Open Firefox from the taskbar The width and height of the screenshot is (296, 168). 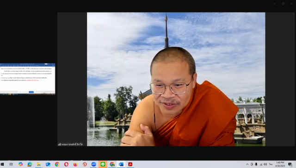75,164
